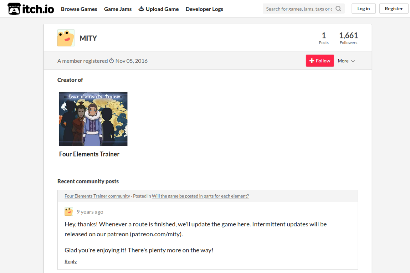Go to Game Jams page

pyautogui.click(x=118, y=9)
